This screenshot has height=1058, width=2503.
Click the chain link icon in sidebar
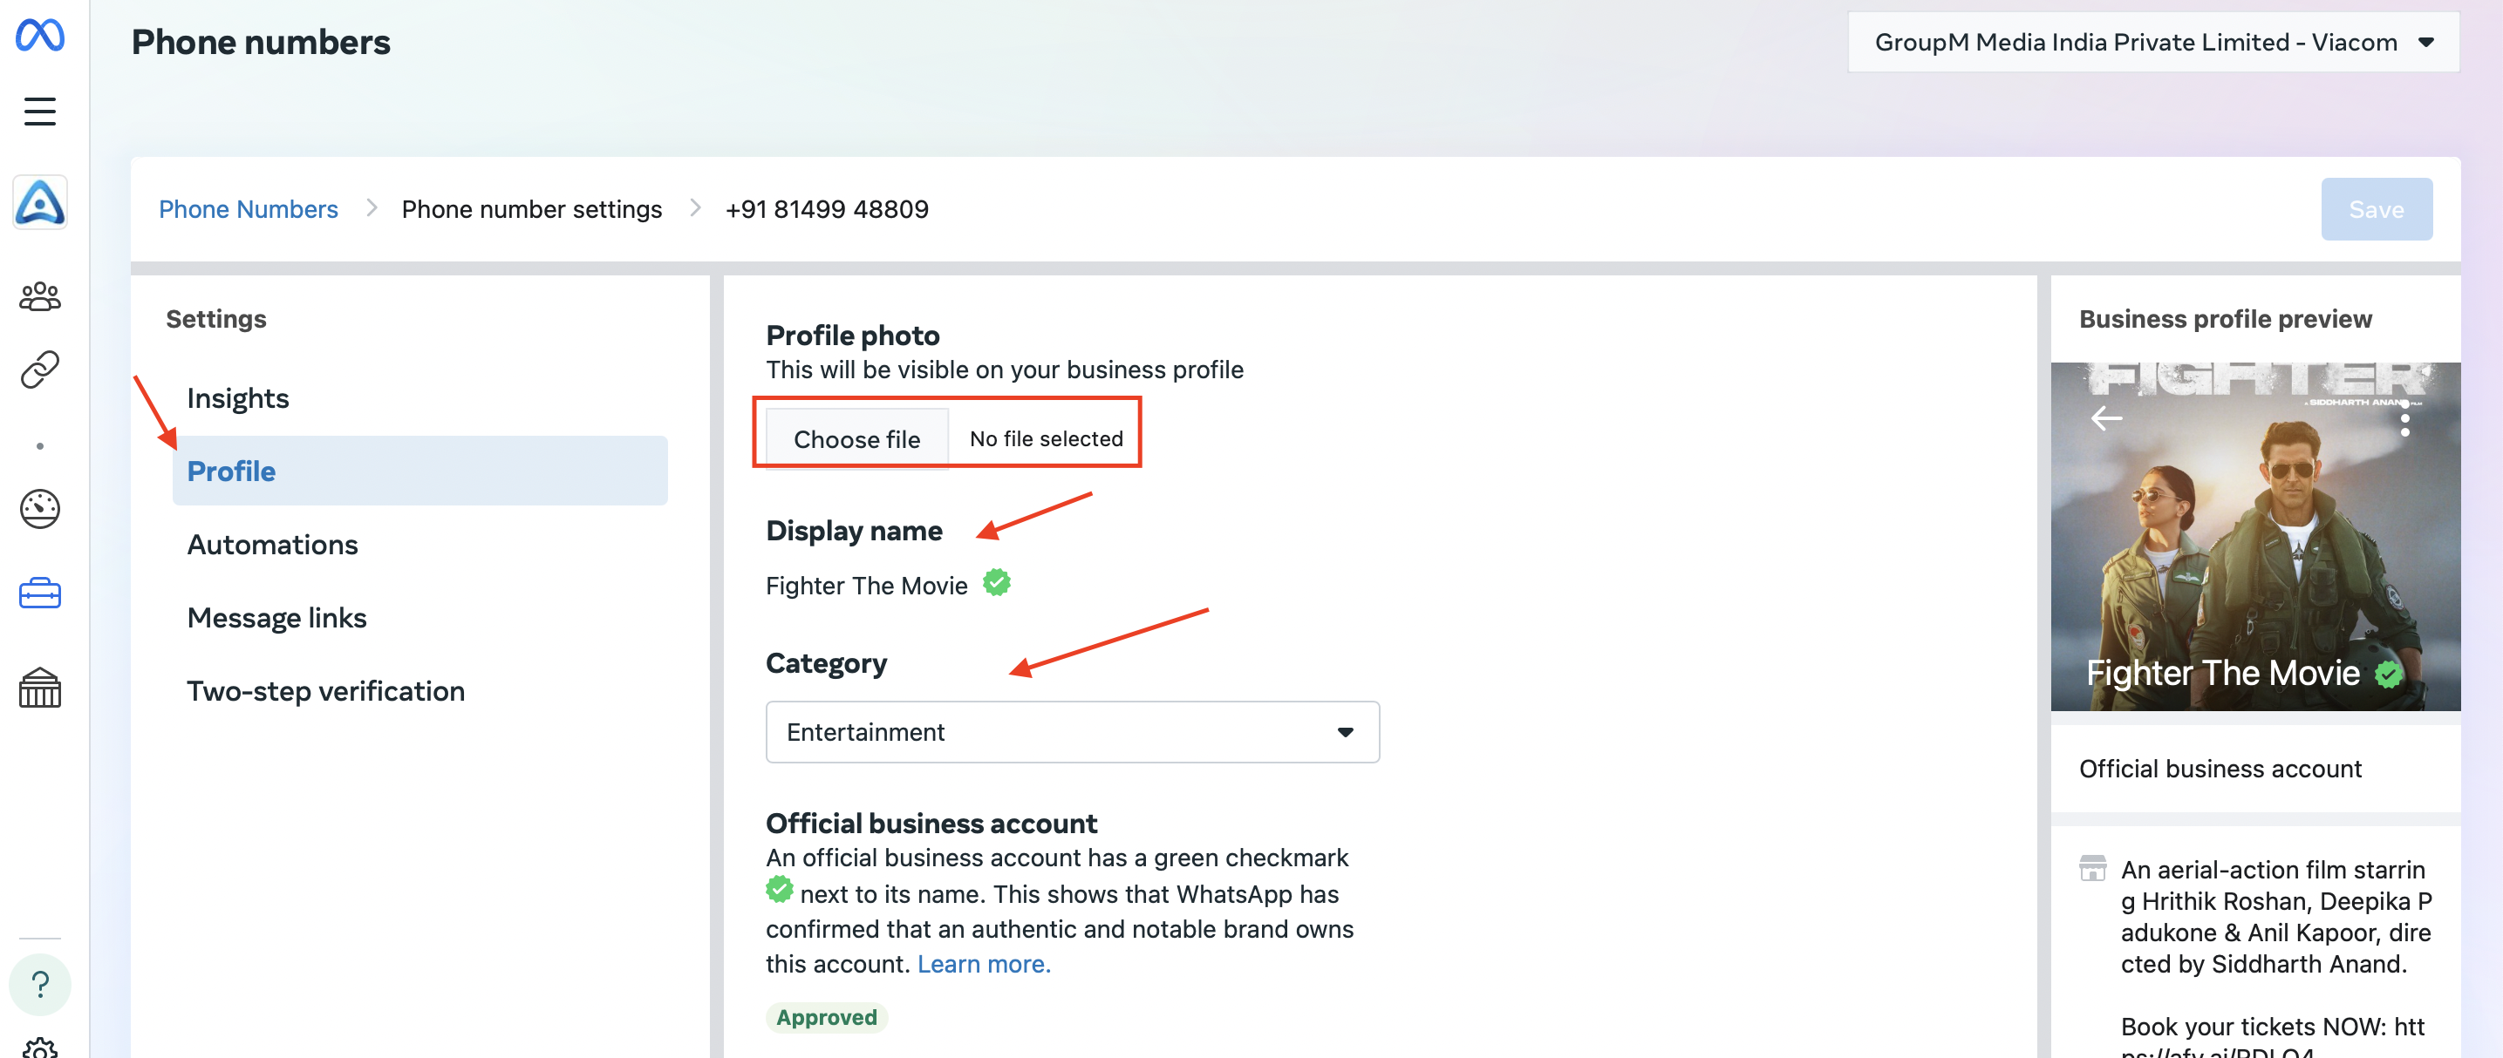[x=40, y=370]
